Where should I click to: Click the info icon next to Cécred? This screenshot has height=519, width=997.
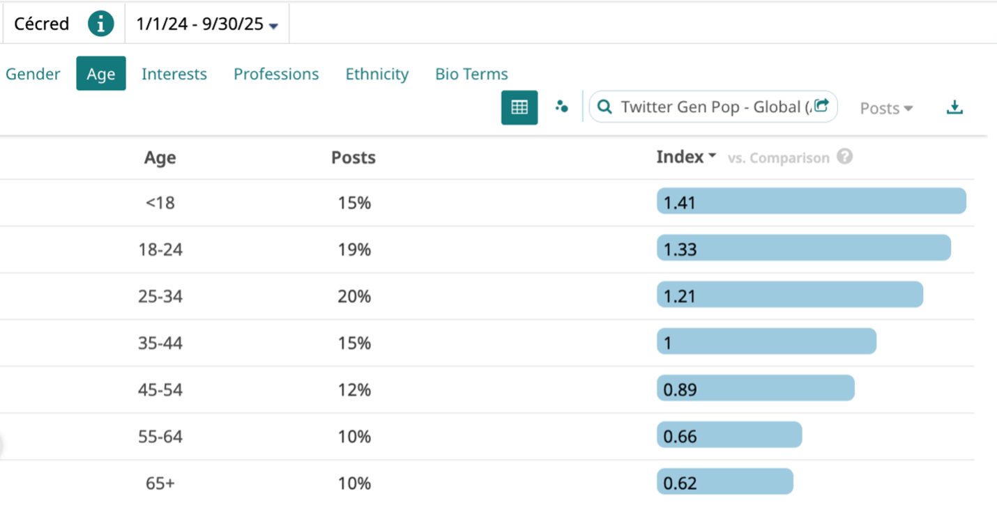(x=100, y=24)
